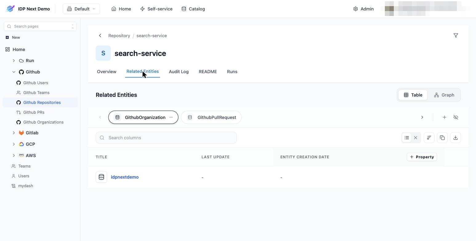Toggle hidden tabs with the eye-slash icon
Viewport: 476px width, 241px height.
[456, 117]
